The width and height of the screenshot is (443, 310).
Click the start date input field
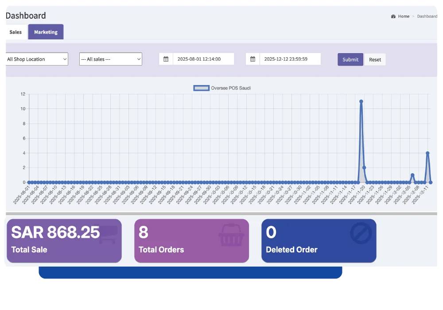[204, 58]
